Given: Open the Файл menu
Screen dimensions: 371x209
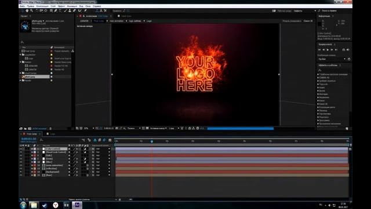Looking at the screenshot, I should [x=23, y=6].
